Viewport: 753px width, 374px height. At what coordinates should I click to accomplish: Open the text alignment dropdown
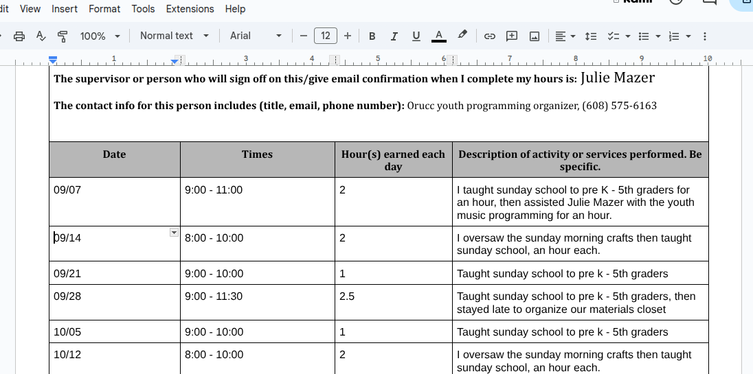coord(565,36)
